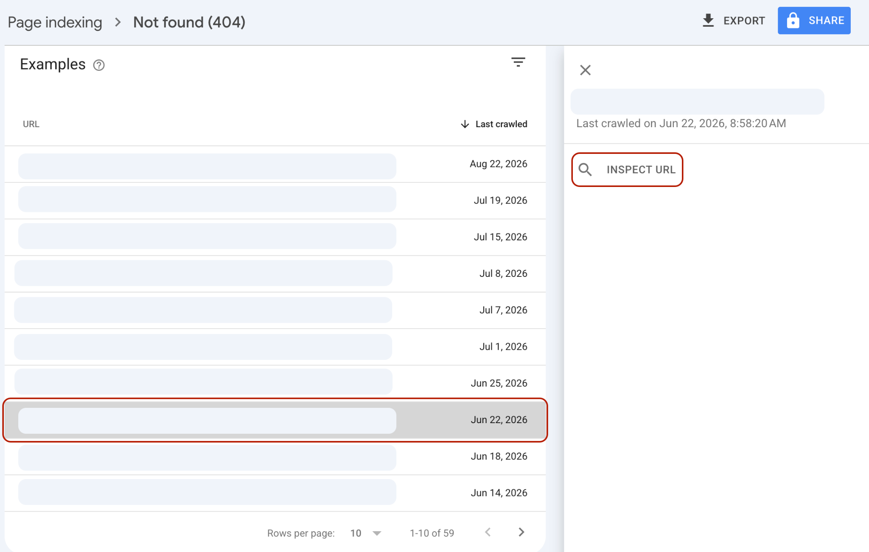Image resolution: width=869 pixels, height=552 pixels.
Task: Select the row crawled Jun 25, 2026
Action: tap(275, 382)
